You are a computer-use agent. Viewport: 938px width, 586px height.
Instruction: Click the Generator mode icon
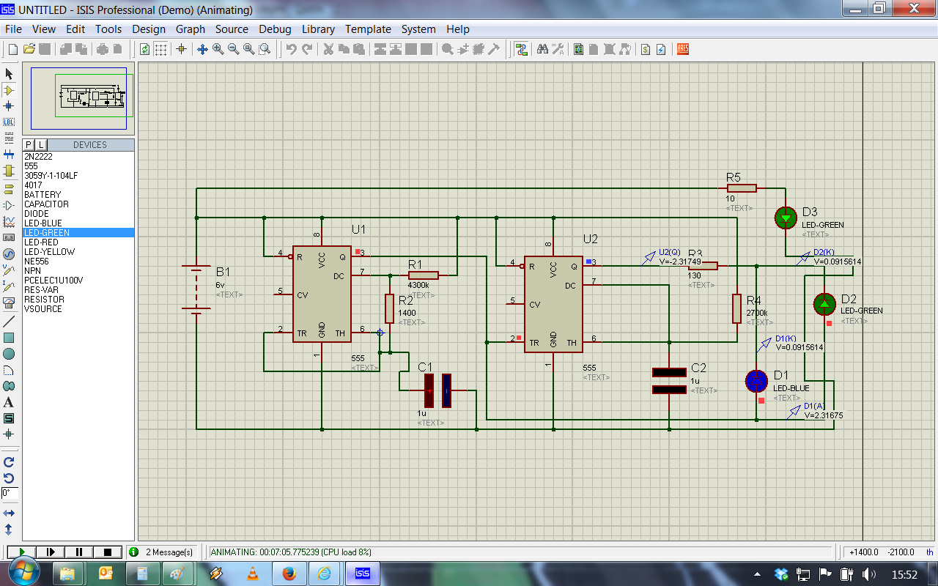(9, 254)
